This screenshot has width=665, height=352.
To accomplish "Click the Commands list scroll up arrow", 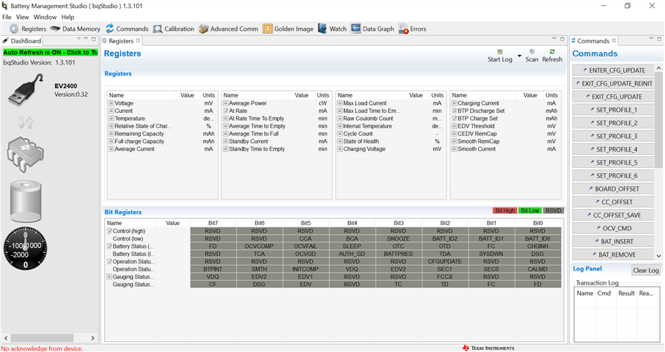I will [658, 68].
